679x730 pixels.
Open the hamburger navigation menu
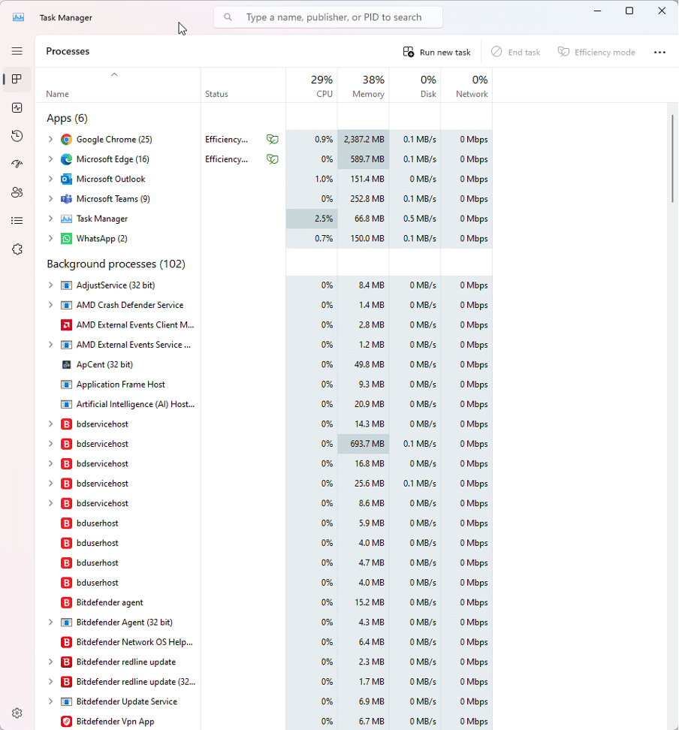(x=17, y=51)
